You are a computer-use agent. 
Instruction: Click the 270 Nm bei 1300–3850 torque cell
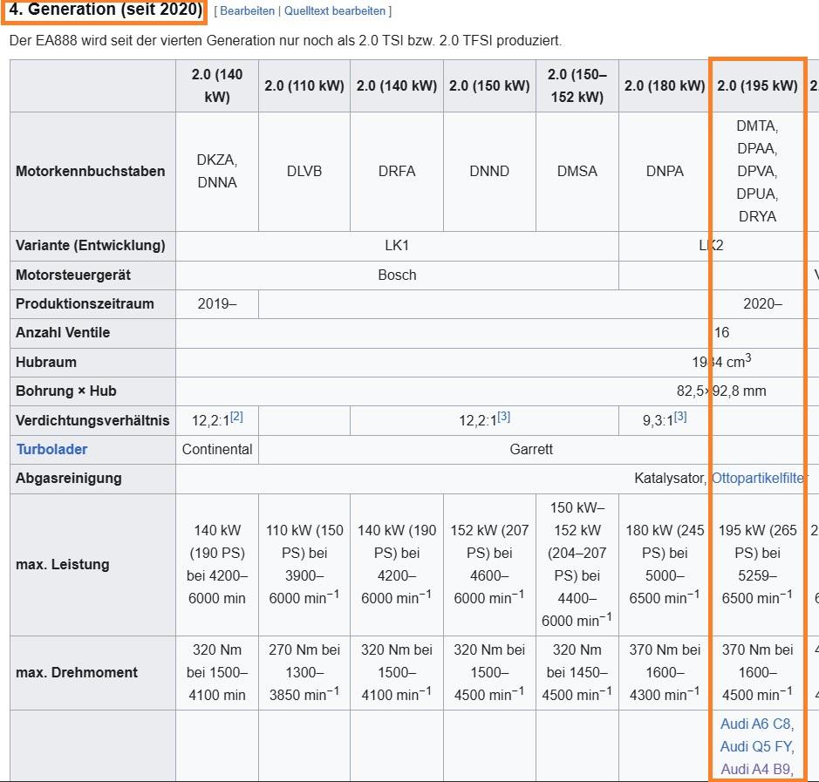(x=304, y=673)
